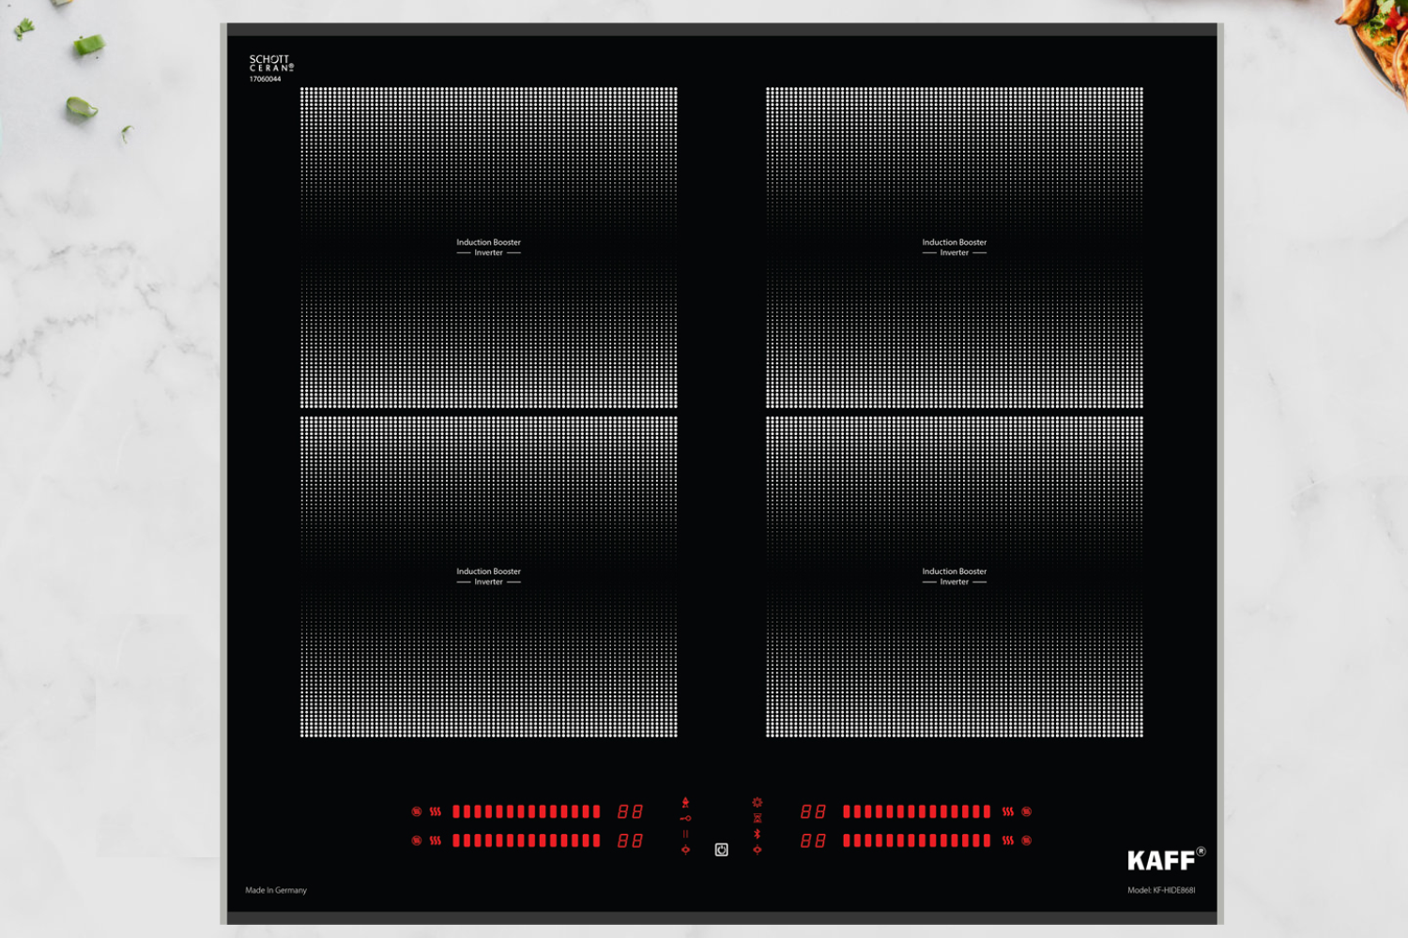Tap the upper-left 88 digit display
This screenshot has height=938, width=1408.
point(630,811)
